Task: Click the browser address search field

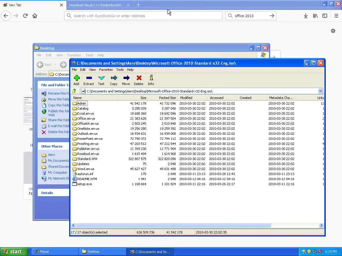Action: pyautogui.click(x=143, y=16)
